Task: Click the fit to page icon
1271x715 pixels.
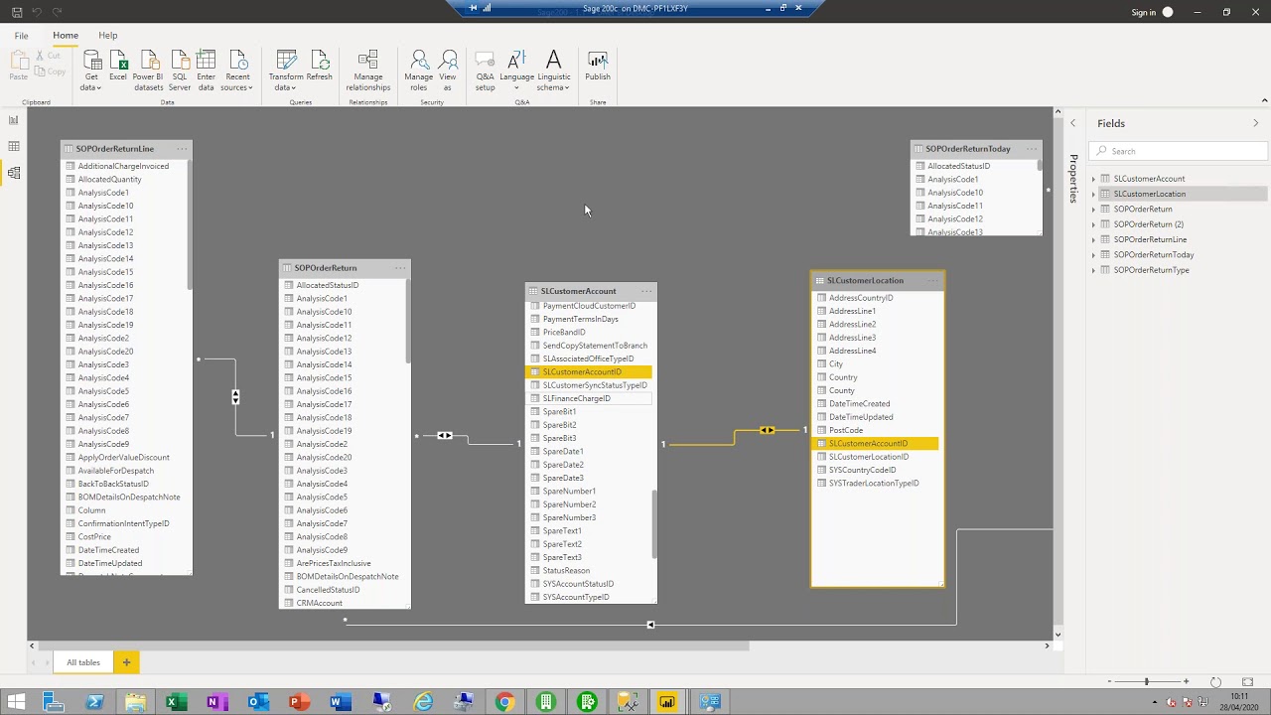Action: point(1248,682)
